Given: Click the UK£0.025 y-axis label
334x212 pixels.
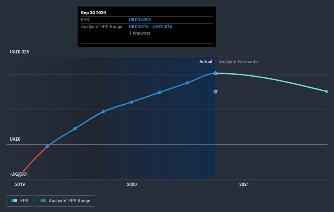Looking at the screenshot, I should 20,52.
